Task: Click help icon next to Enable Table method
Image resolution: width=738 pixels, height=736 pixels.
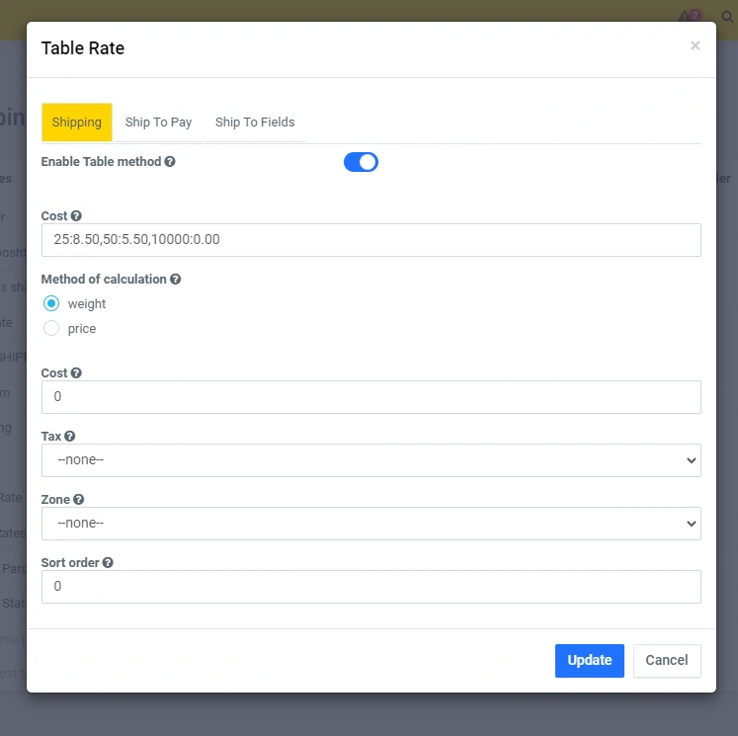Action: tap(170, 162)
